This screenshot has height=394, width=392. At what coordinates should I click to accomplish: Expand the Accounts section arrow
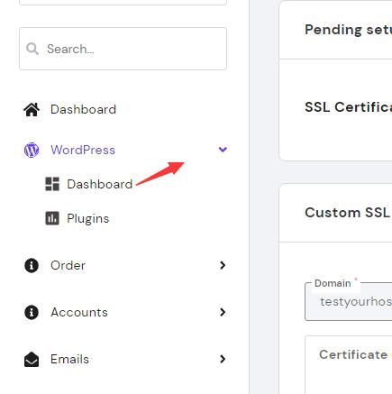click(223, 312)
